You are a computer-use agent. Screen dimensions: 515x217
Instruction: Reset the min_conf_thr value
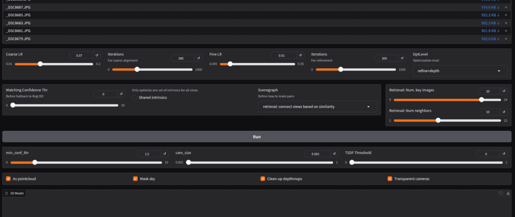click(x=165, y=154)
